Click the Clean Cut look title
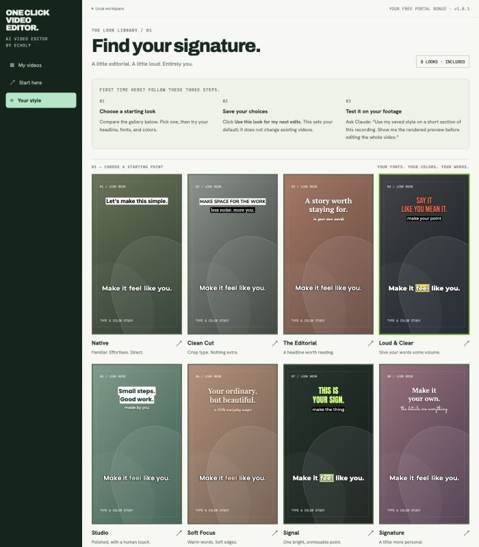The width and height of the screenshot is (479, 547). click(x=200, y=343)
